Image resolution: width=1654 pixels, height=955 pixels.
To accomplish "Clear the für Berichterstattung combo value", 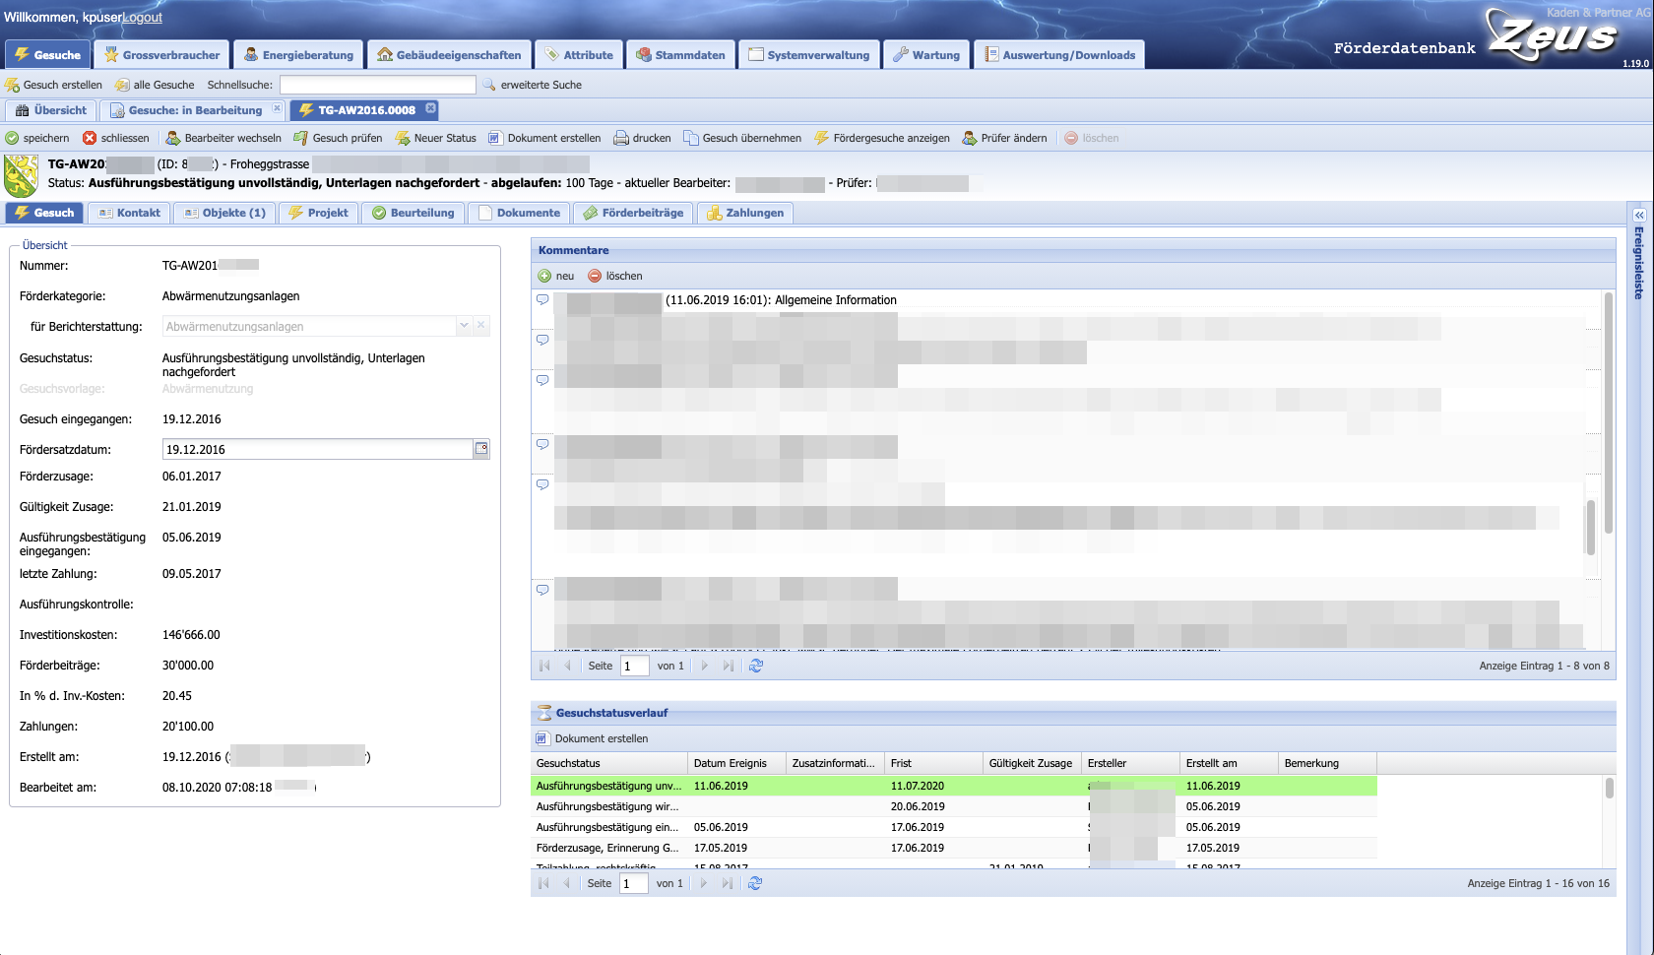I will (x=481, y=325).
